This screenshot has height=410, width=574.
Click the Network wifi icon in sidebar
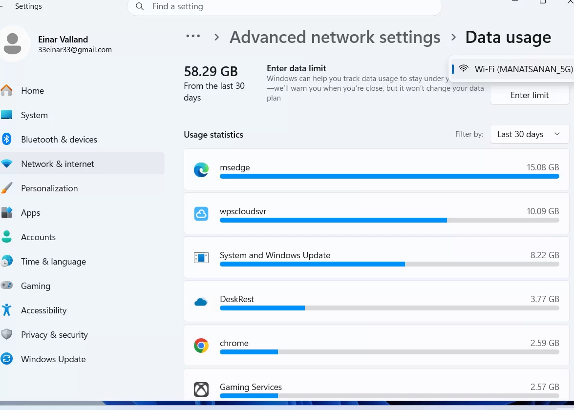click(x=6, y=164)
